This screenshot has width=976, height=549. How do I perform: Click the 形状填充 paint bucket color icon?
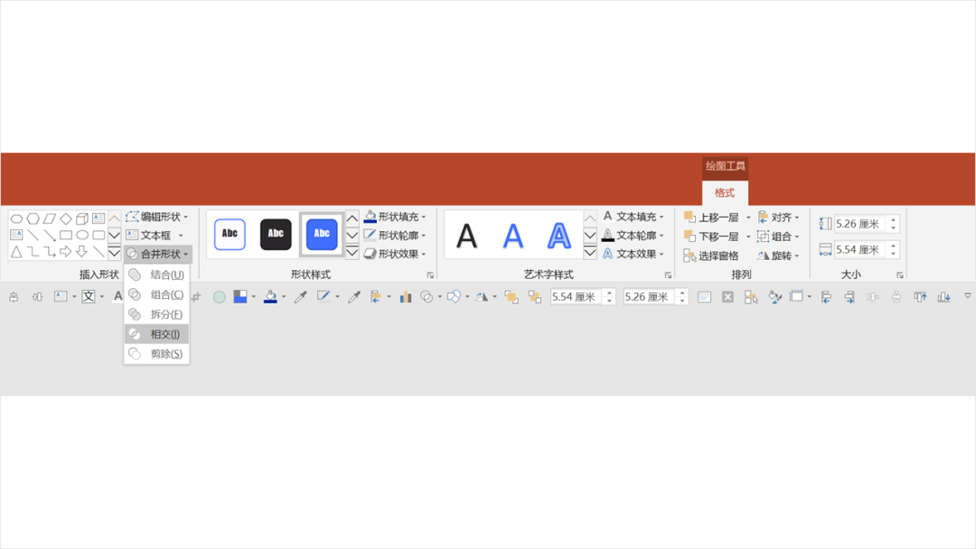tap(370, 217)
